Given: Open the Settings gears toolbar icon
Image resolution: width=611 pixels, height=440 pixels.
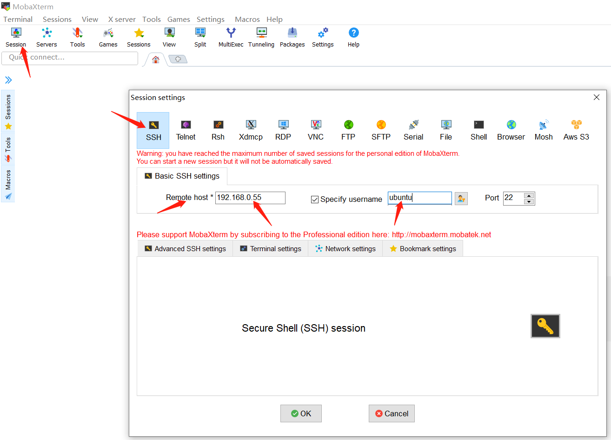Looking at the screenshot, I should pos(323,37).
